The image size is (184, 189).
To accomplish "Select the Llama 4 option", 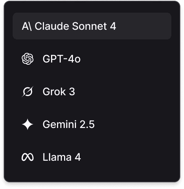I will [x=92, y=157].
